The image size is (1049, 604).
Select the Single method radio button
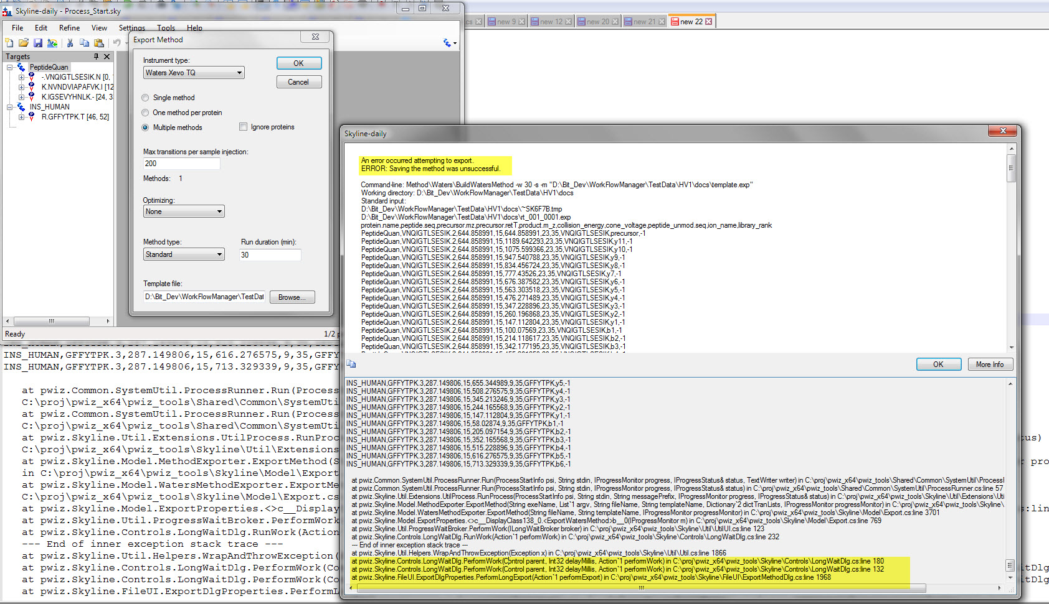tap(145, 98)
